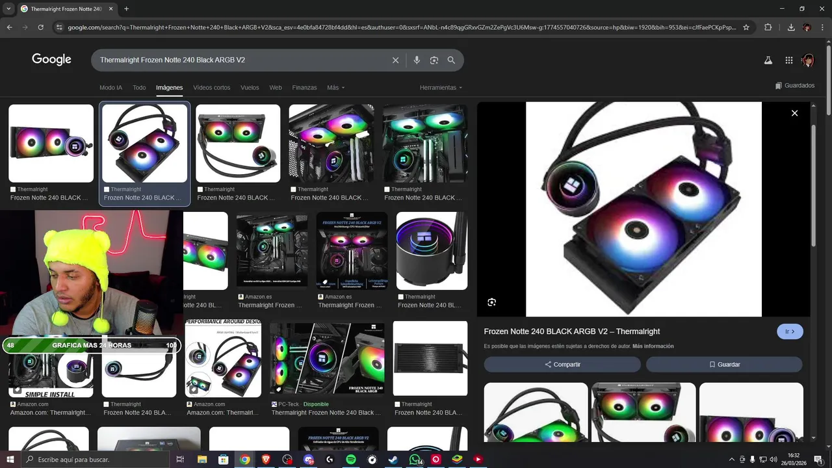The height and width of the screenshot is (468, 832).
Task: Close the image preview panel
Action: [x=794, y=113]
